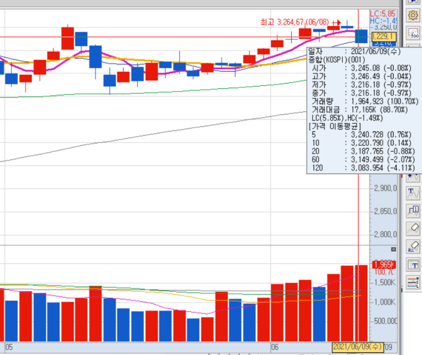Click the HC:-1.49 label on the axis
The image size is (422, 355).
[383, 21]
